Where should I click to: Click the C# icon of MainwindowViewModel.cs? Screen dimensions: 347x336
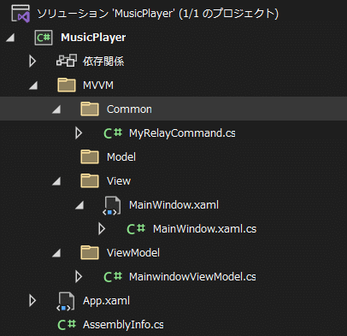pos(113,277)
